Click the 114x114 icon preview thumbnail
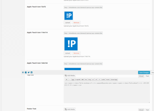 pos(71,44)
